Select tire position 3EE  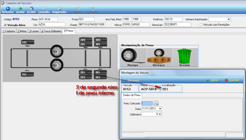tap(100, 77)
